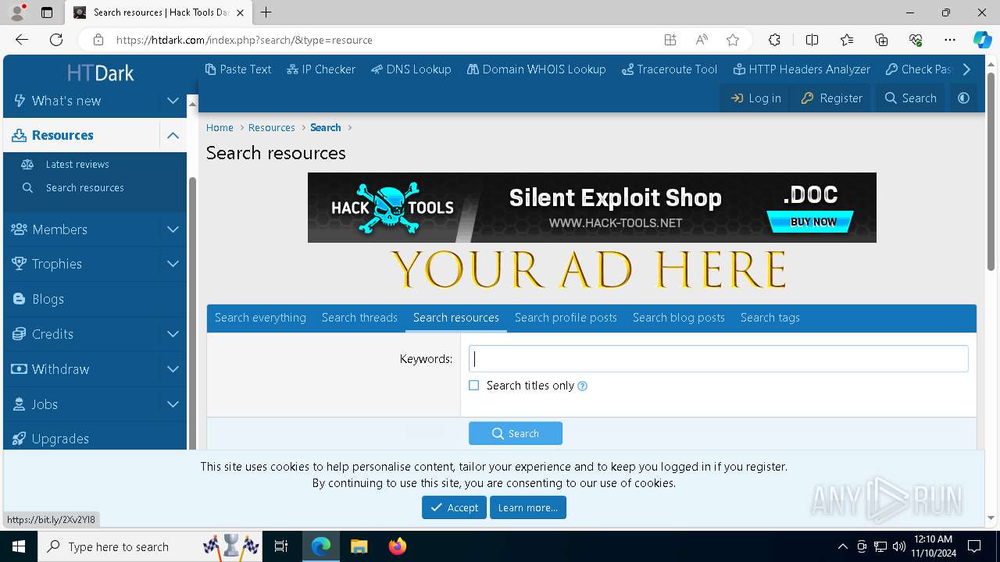Click the Silent Exploit Shop banner
This screenshot has width=1000, height=562.
pyautogui.click(x=592, y=208)
